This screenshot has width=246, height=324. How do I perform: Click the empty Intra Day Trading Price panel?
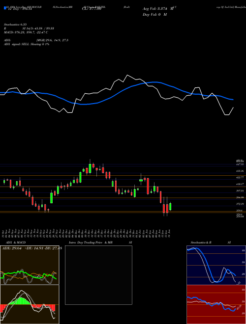click(98, 275)
